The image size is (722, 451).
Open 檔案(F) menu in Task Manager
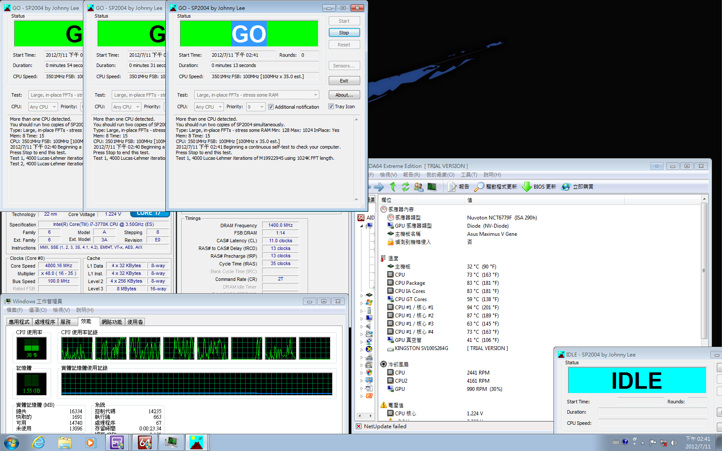point(14,310)
